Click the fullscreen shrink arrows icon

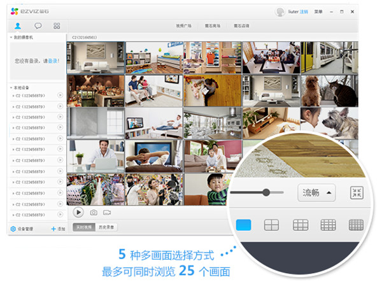(357, 193)
